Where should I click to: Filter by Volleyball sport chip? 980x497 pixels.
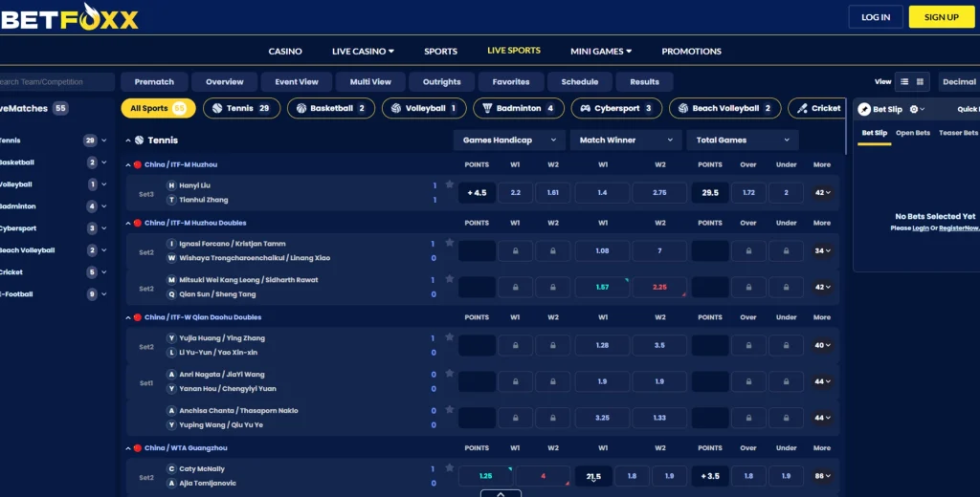point(424,108)
